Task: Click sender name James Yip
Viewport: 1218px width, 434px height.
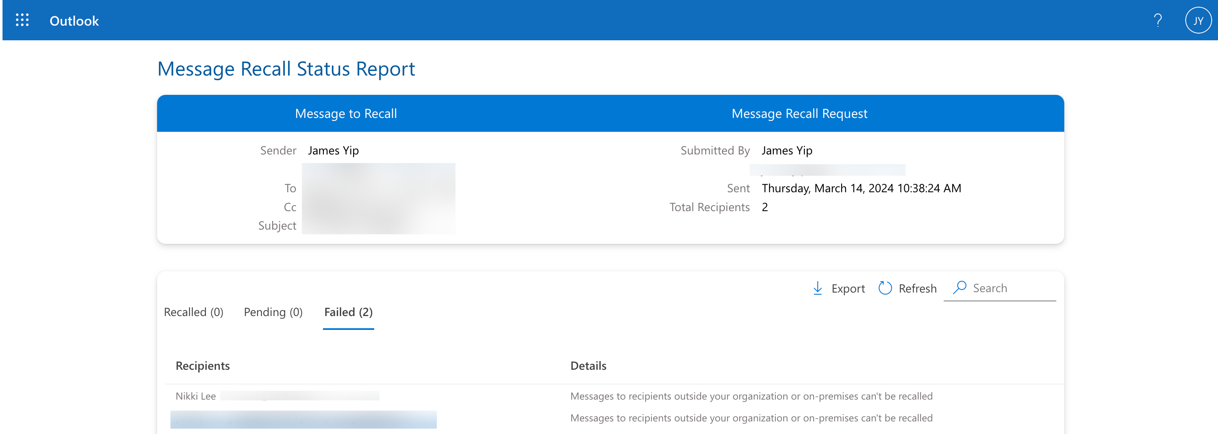Action: (334, 150)
